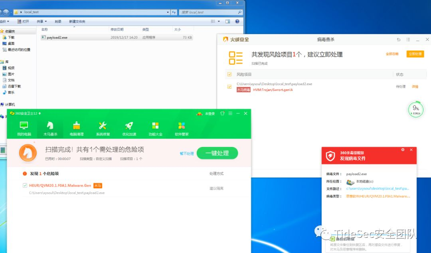This screenshot has width=431, height=253.
Task: Click 全部忽略 in Huorong window
Action: pos(392,54)
